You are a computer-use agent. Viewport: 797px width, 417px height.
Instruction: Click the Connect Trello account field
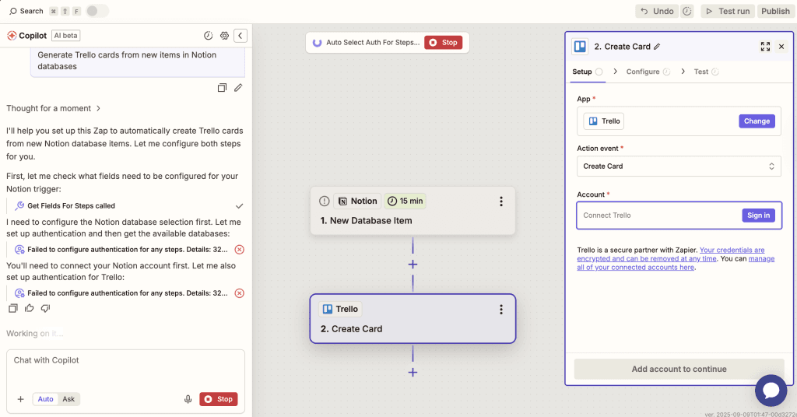click(x=679, y=216)
